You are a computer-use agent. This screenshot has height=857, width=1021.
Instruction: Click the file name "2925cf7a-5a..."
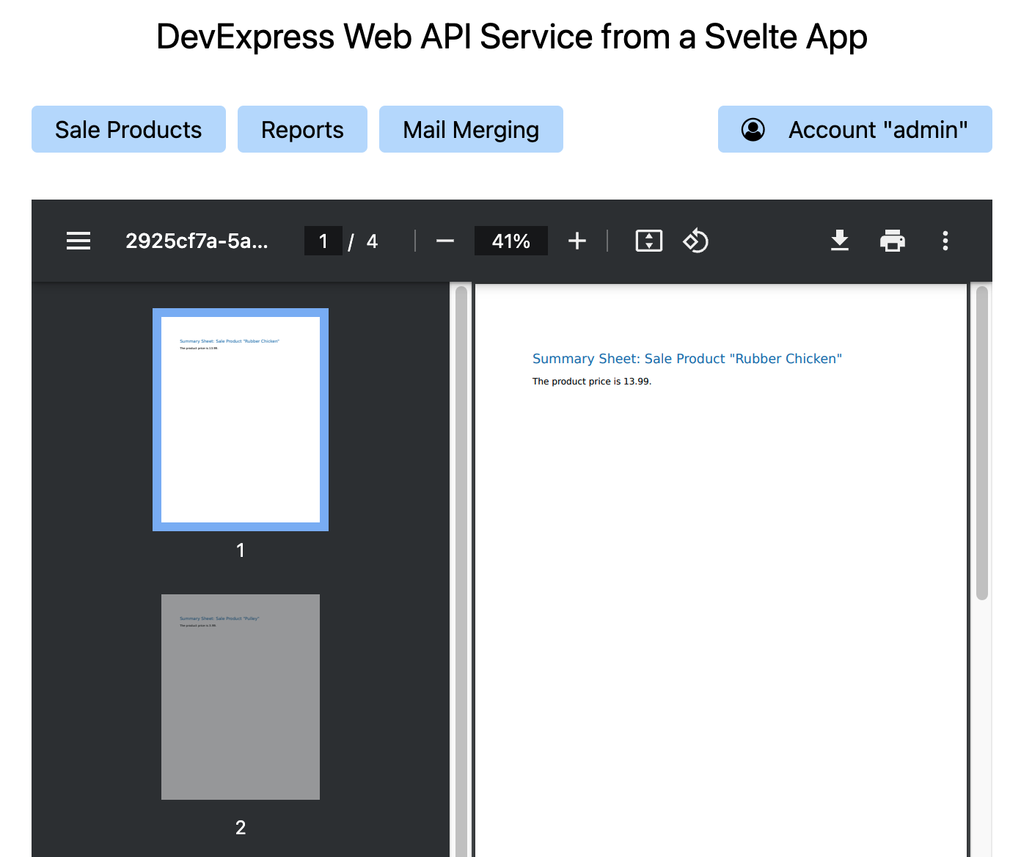197,241
